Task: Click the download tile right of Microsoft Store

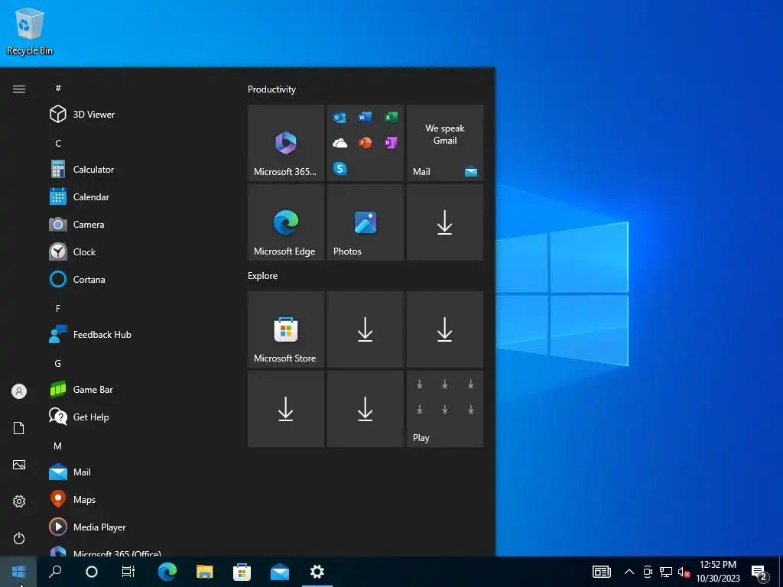Action: point(365,329)
